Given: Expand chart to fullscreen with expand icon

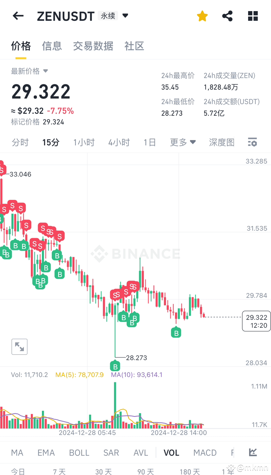Looking at the screenshot, I should pyautogui.click(x=19, y=346).
